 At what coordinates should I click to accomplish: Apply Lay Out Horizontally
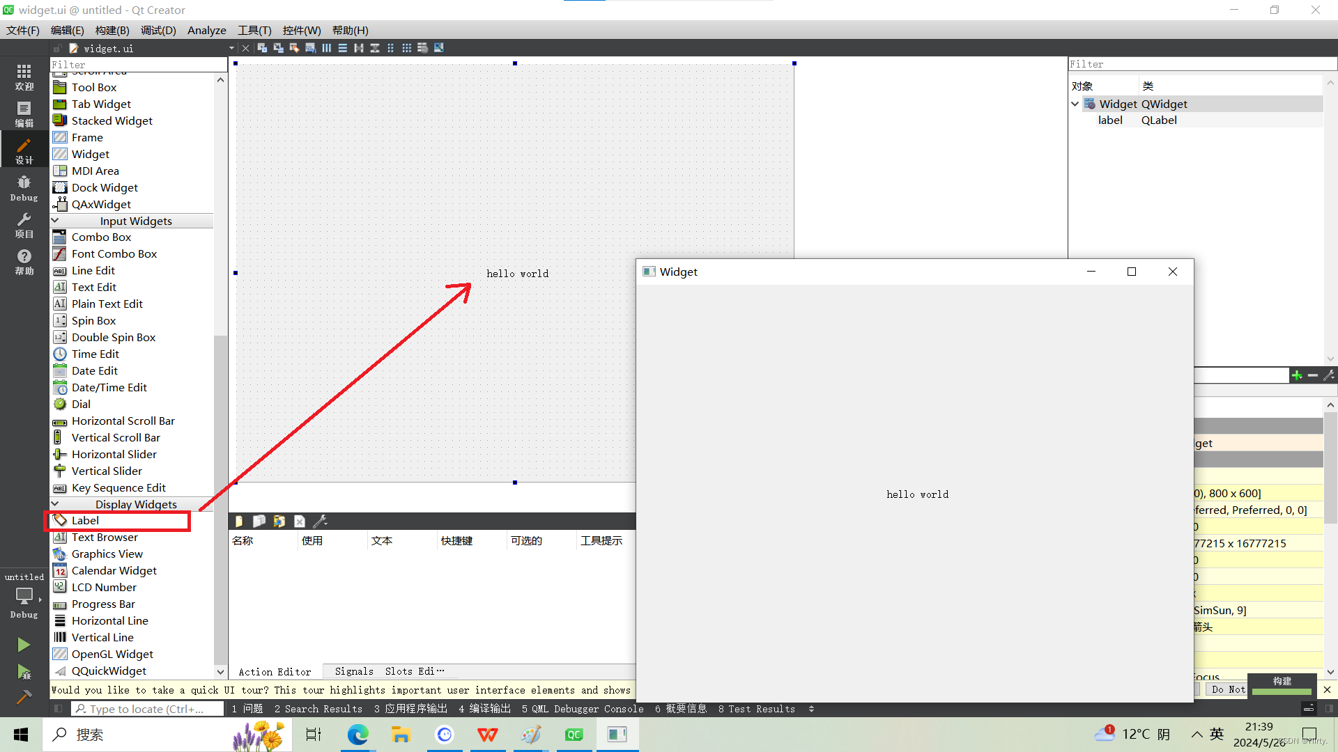click(327, 48)
